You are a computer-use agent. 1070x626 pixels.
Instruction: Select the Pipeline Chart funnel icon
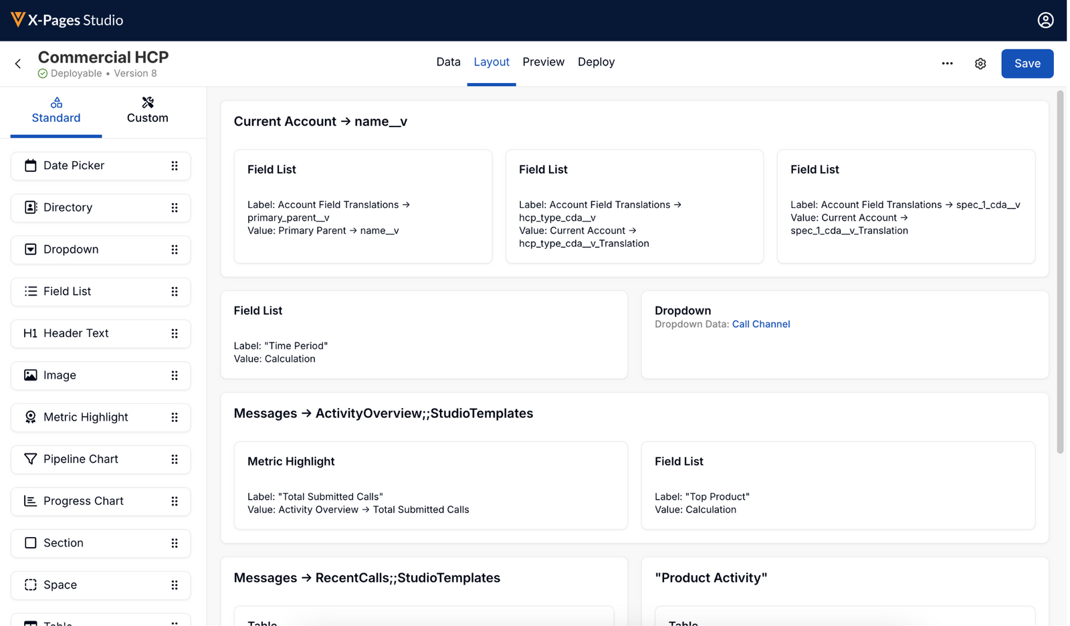30,459
